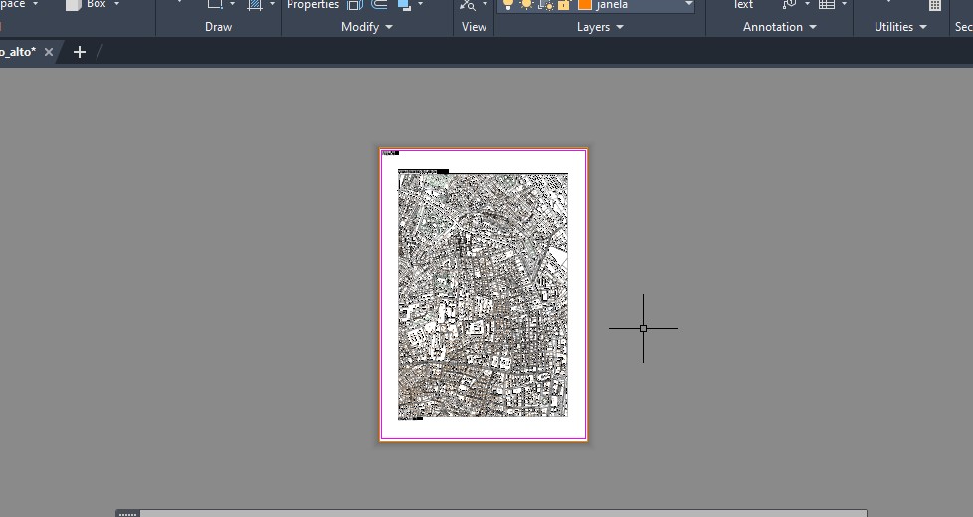Click the Text annotation button
This screenshot has height=517, width=973.
[743, 5]
